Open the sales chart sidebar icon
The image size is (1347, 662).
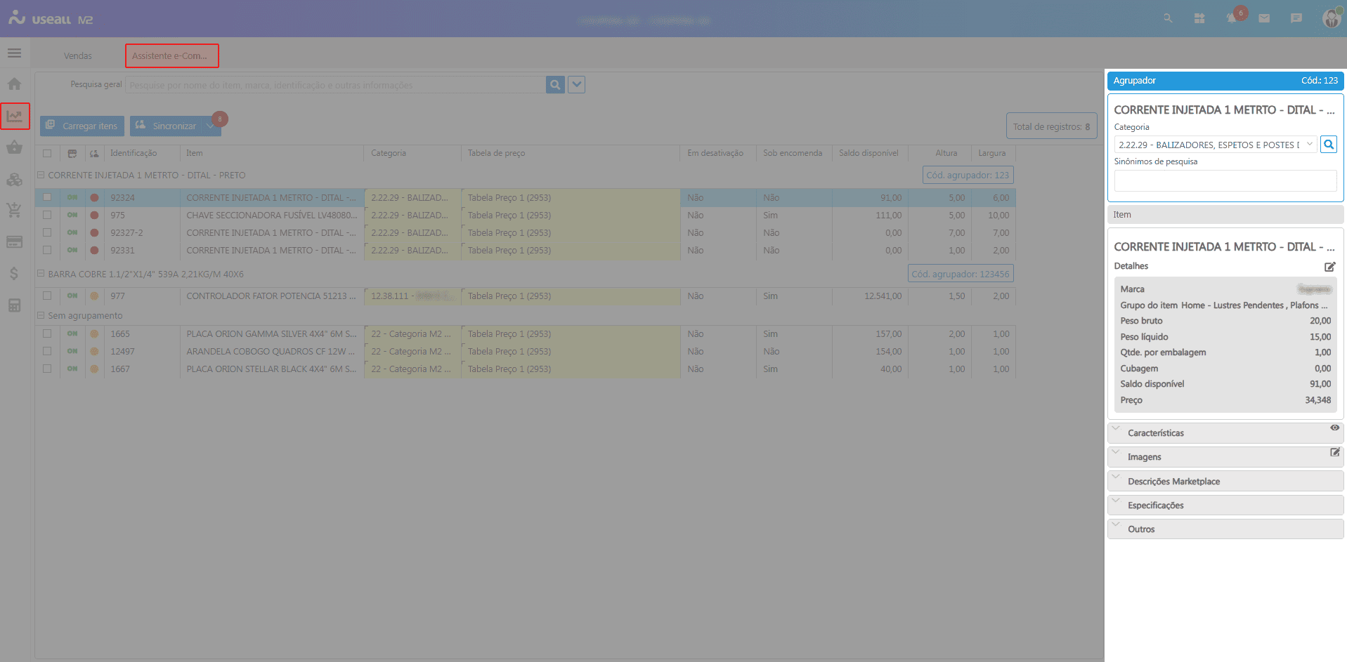coord(15,117)
